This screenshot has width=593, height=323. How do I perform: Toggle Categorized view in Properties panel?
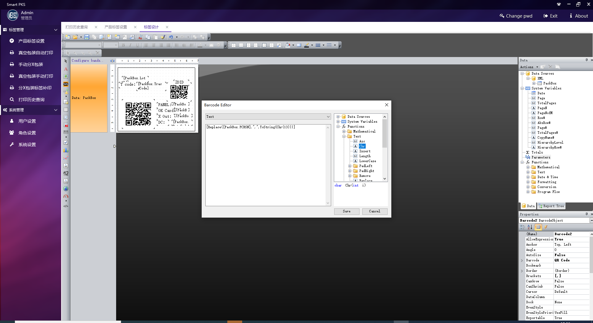click(x=523, y=227)
